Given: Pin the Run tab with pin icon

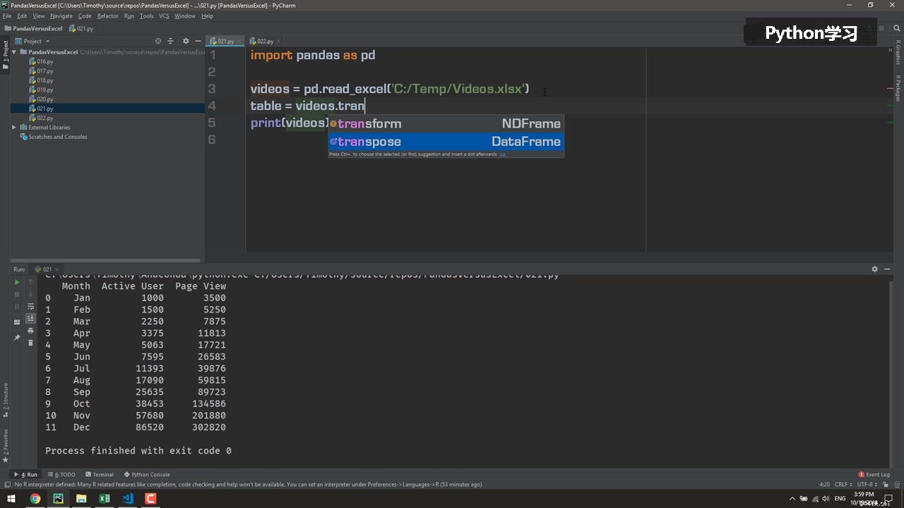Looking at the screenshot, I should 17,338.
